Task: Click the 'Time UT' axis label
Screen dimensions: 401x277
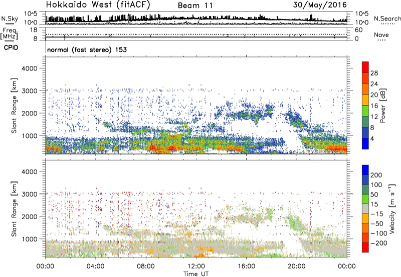Action: 196,274
